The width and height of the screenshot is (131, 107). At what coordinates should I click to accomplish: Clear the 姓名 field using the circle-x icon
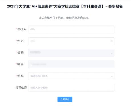point(112,41)
